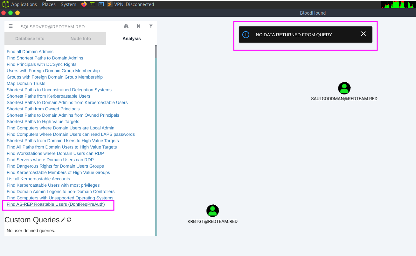Dismiss the no data returned notification
This screenshot has width=416, height=256.
pos(363,34)
